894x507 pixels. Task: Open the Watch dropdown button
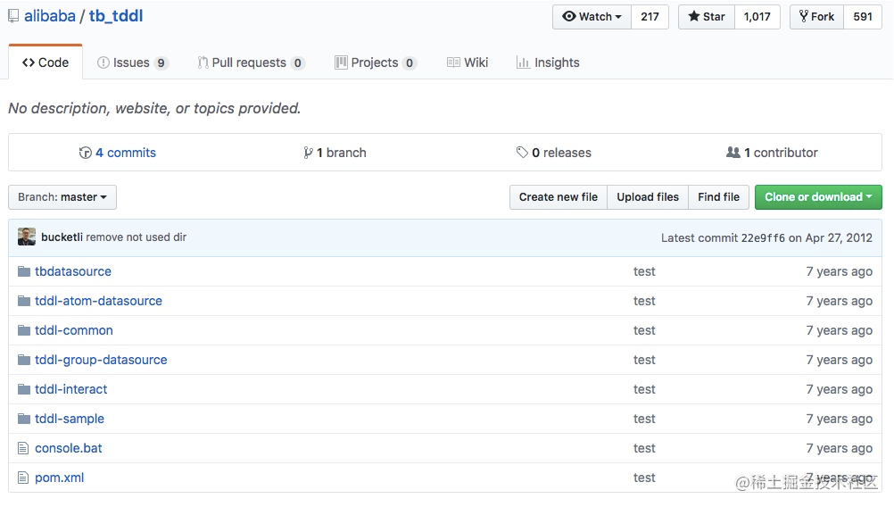pyautogui.click(x=592, y=17)
